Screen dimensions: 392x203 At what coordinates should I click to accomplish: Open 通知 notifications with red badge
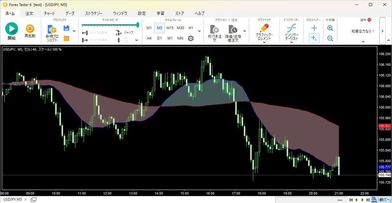366,20
